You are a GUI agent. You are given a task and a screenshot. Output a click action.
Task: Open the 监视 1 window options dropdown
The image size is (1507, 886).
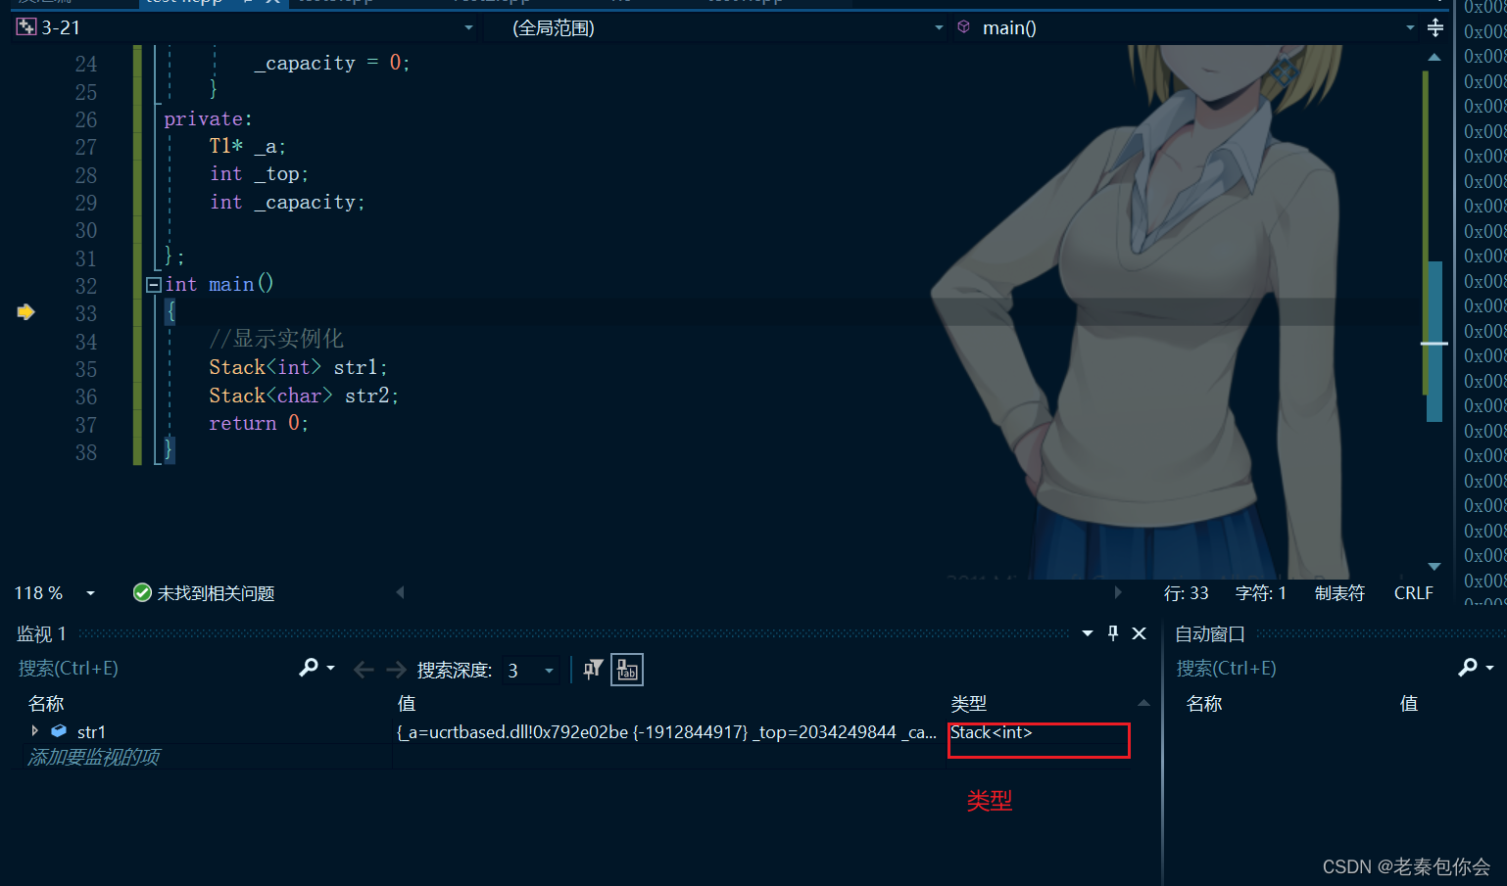click(x=1088, y=633)
